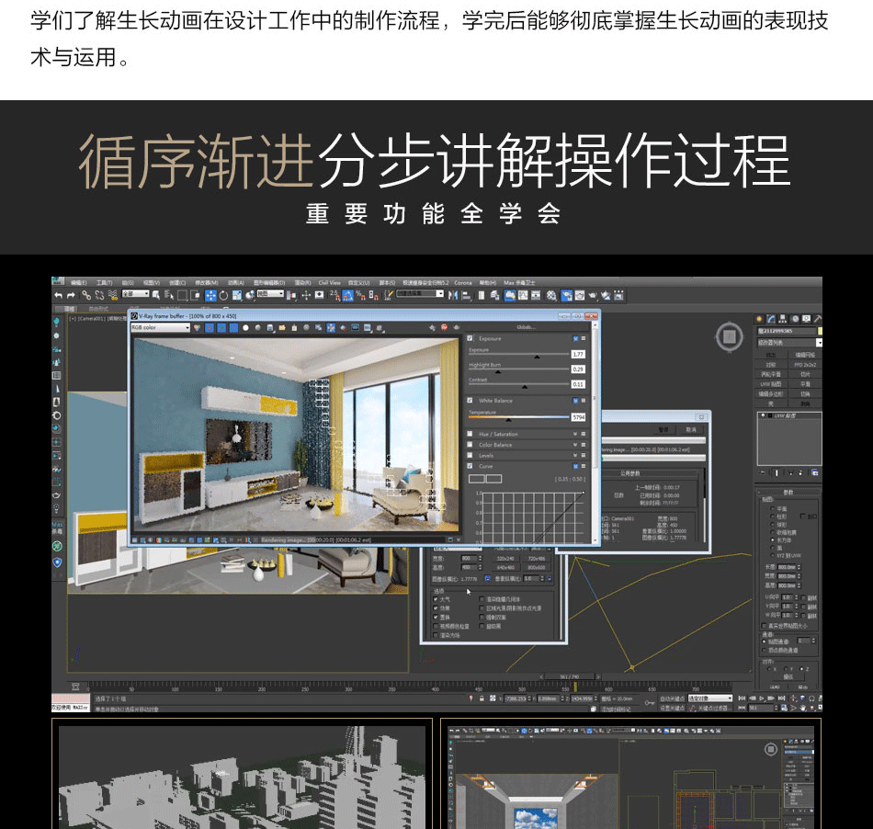This screenshot has width=873, height=829.
Task: Click the 取消 cancel button in render dialog
Action: [x=690, y=429]
